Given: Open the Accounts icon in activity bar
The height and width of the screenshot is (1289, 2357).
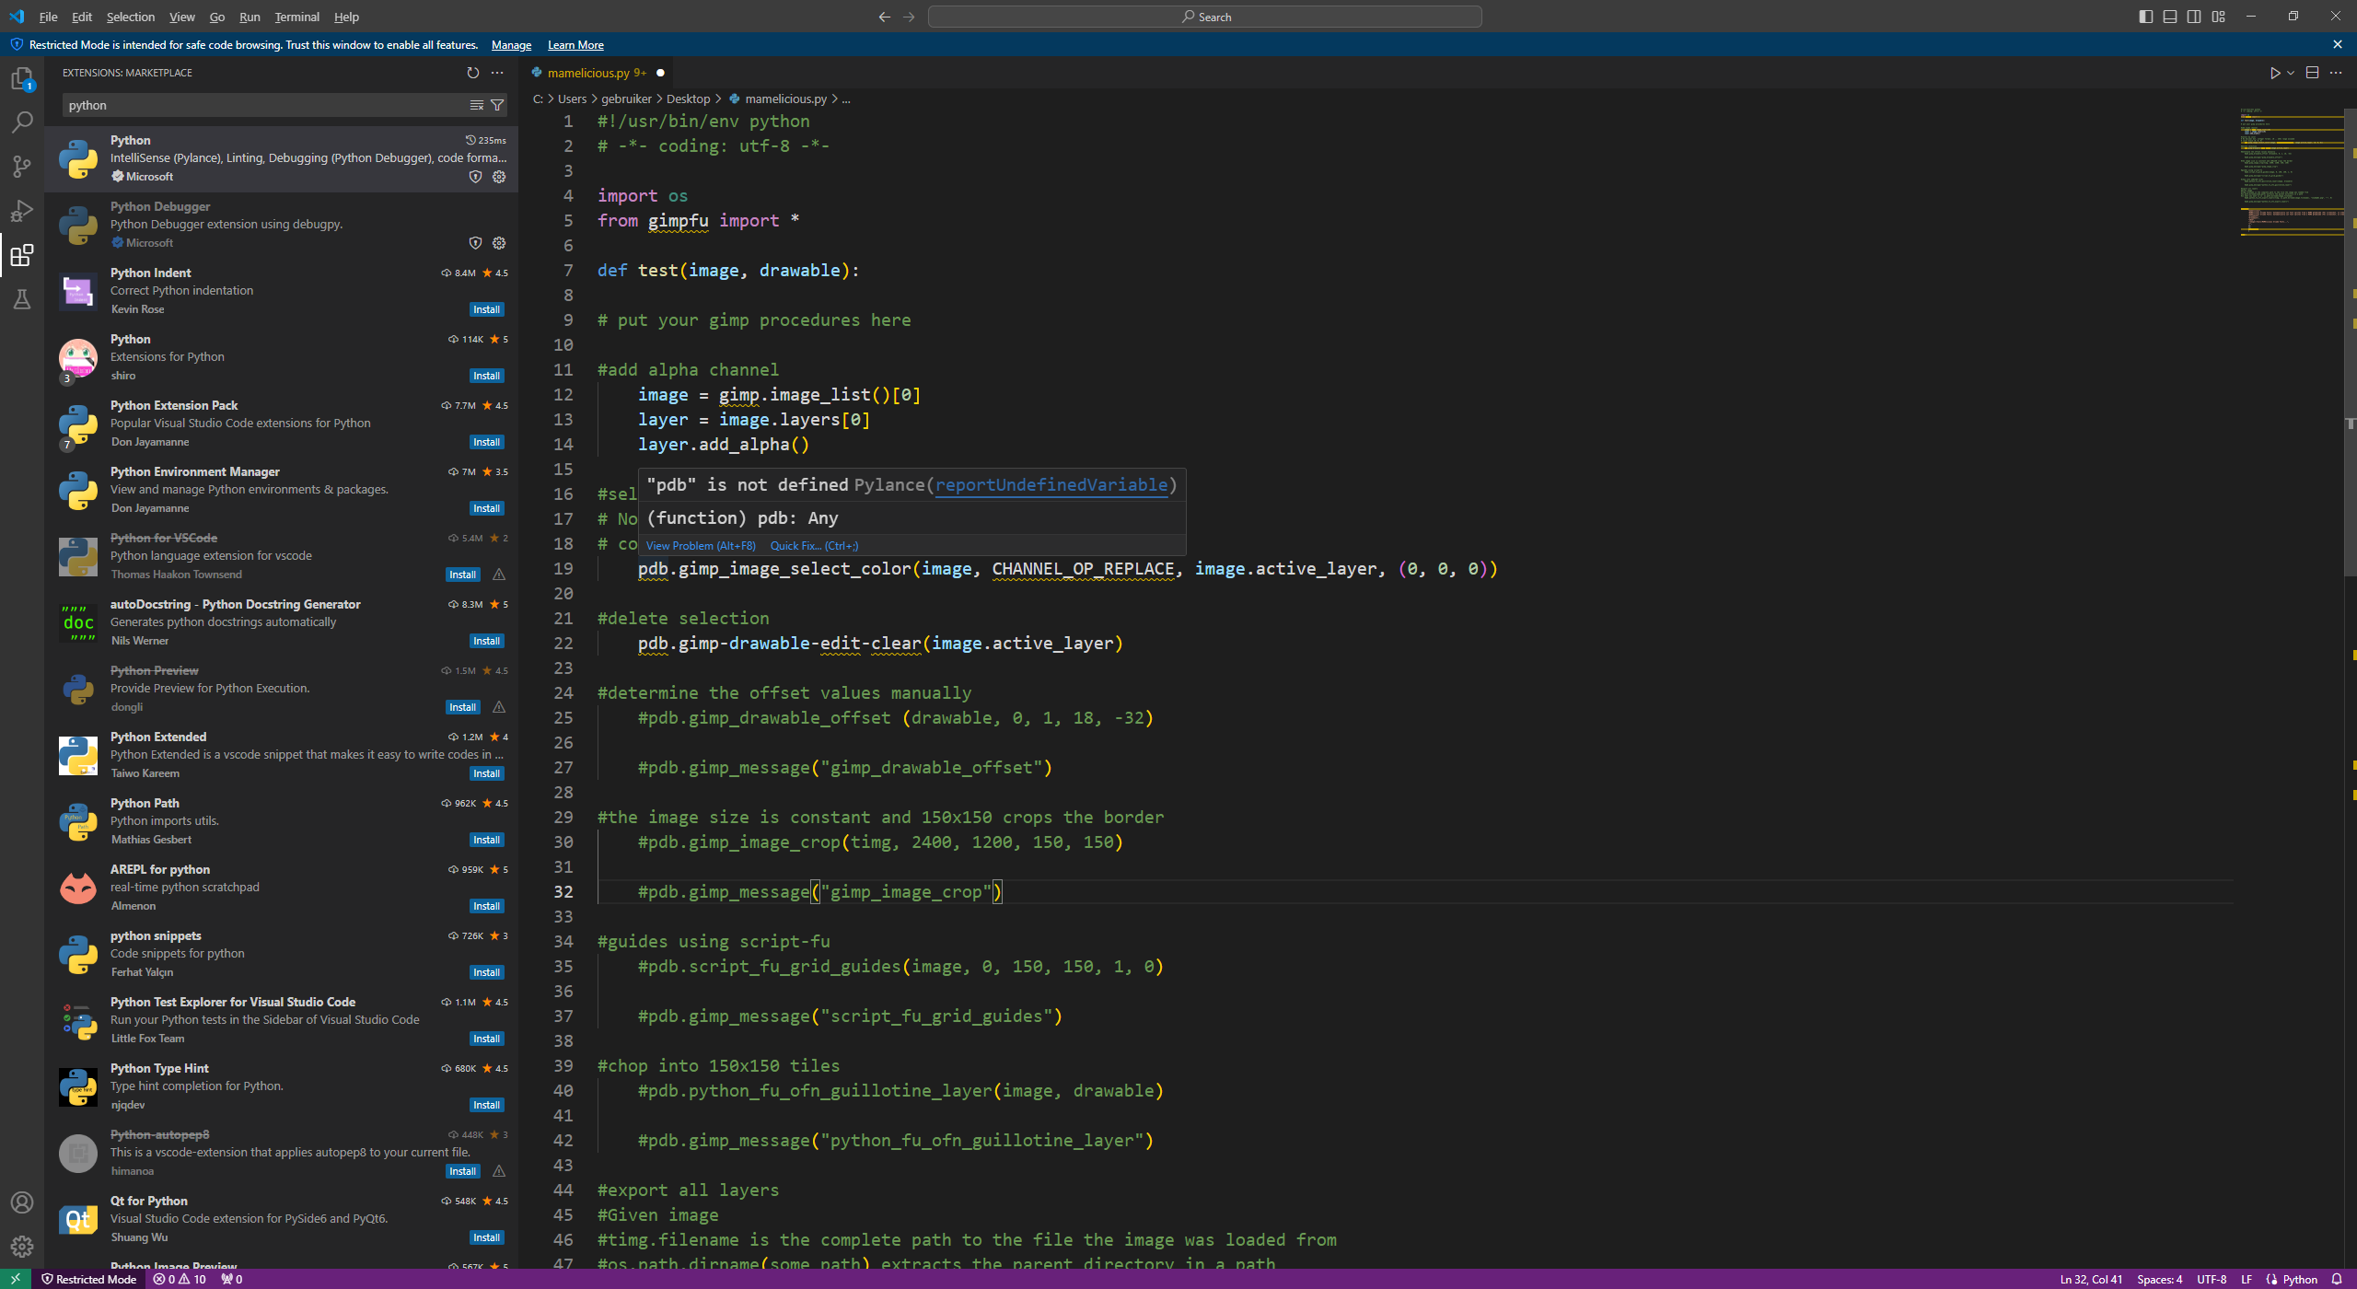Looking at the screenshot, I should coord(22,1202).
